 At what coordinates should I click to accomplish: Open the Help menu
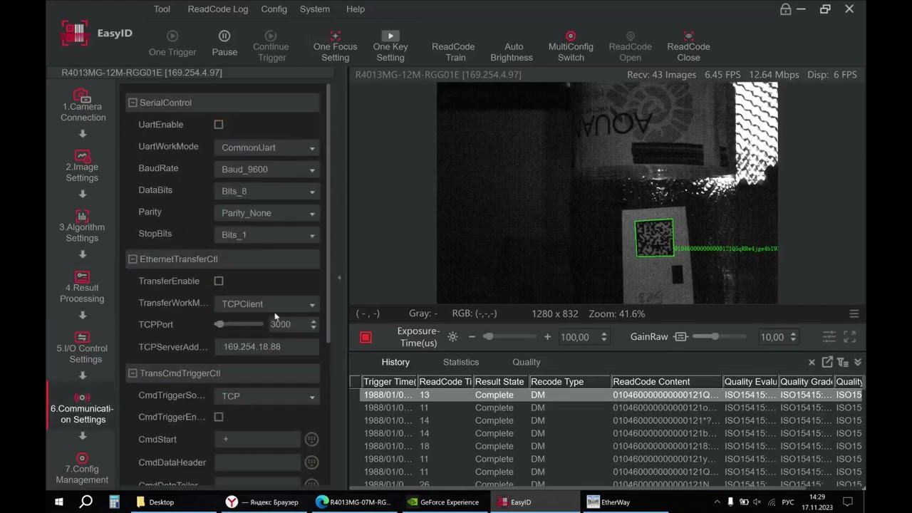click(x=356, y=9)
